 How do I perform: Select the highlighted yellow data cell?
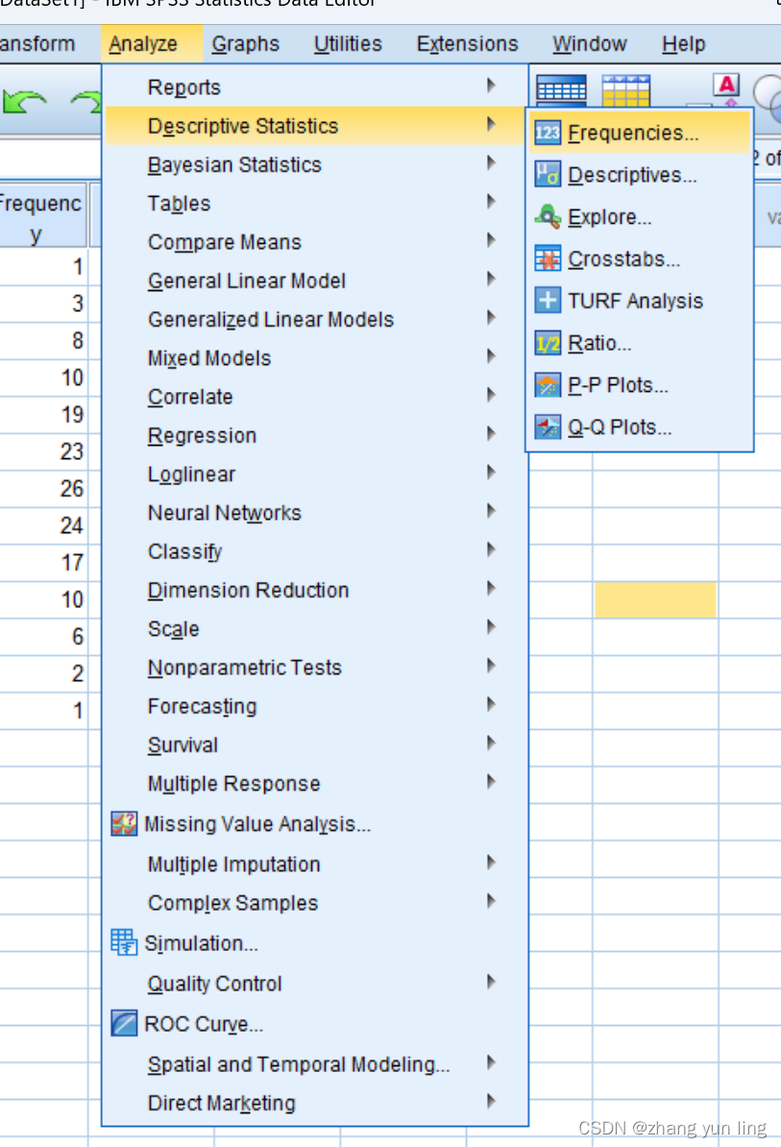click(x=655, y=599)
